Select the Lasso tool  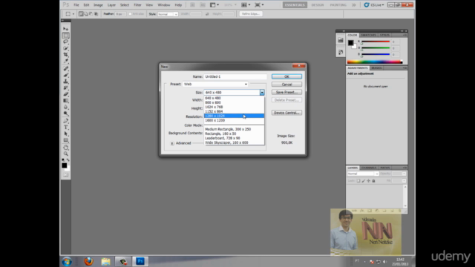(66, 42)
